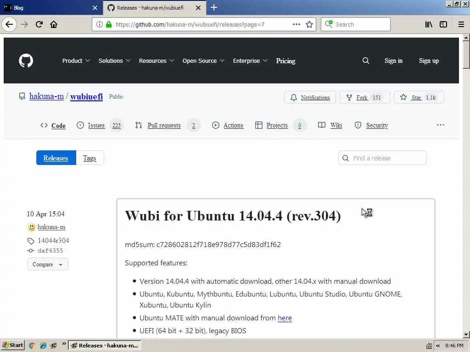Select the Releases view button
Viewport: 470px width, 352px height.
click(56, 158)
